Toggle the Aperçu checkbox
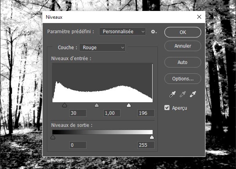 pos(167,108)
